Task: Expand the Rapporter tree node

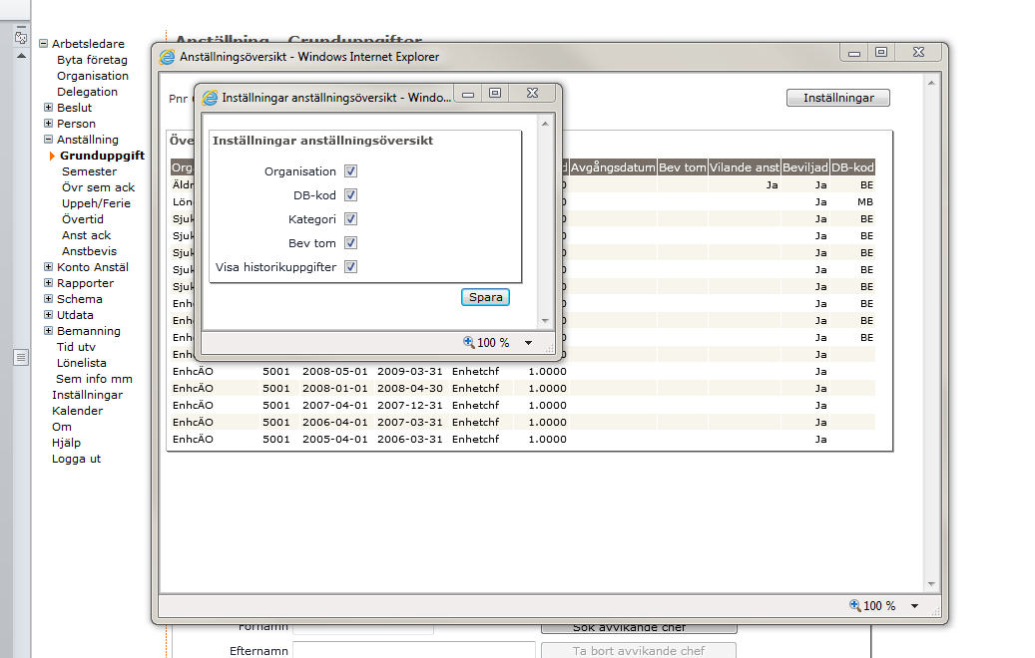Action: click(48, 283)
